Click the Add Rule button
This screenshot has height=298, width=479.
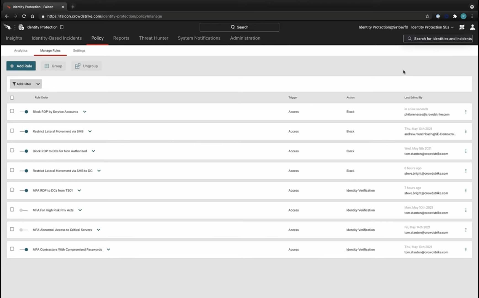pos(21,66)
